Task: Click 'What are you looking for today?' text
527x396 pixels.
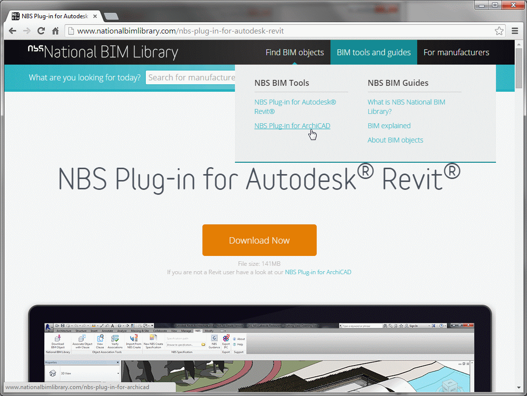Action: [85, 78]
